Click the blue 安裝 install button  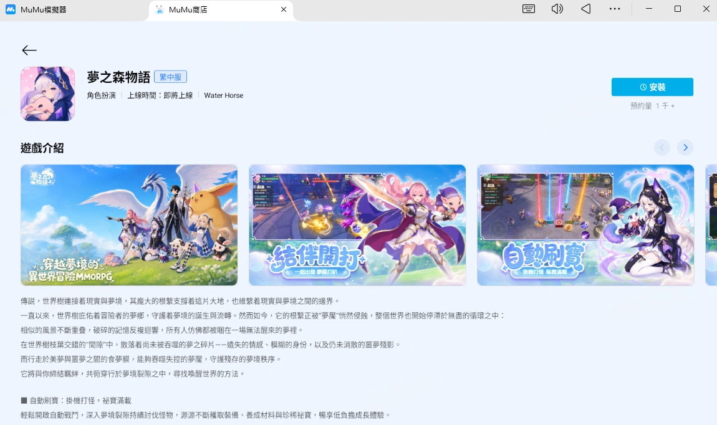point(652,87)
